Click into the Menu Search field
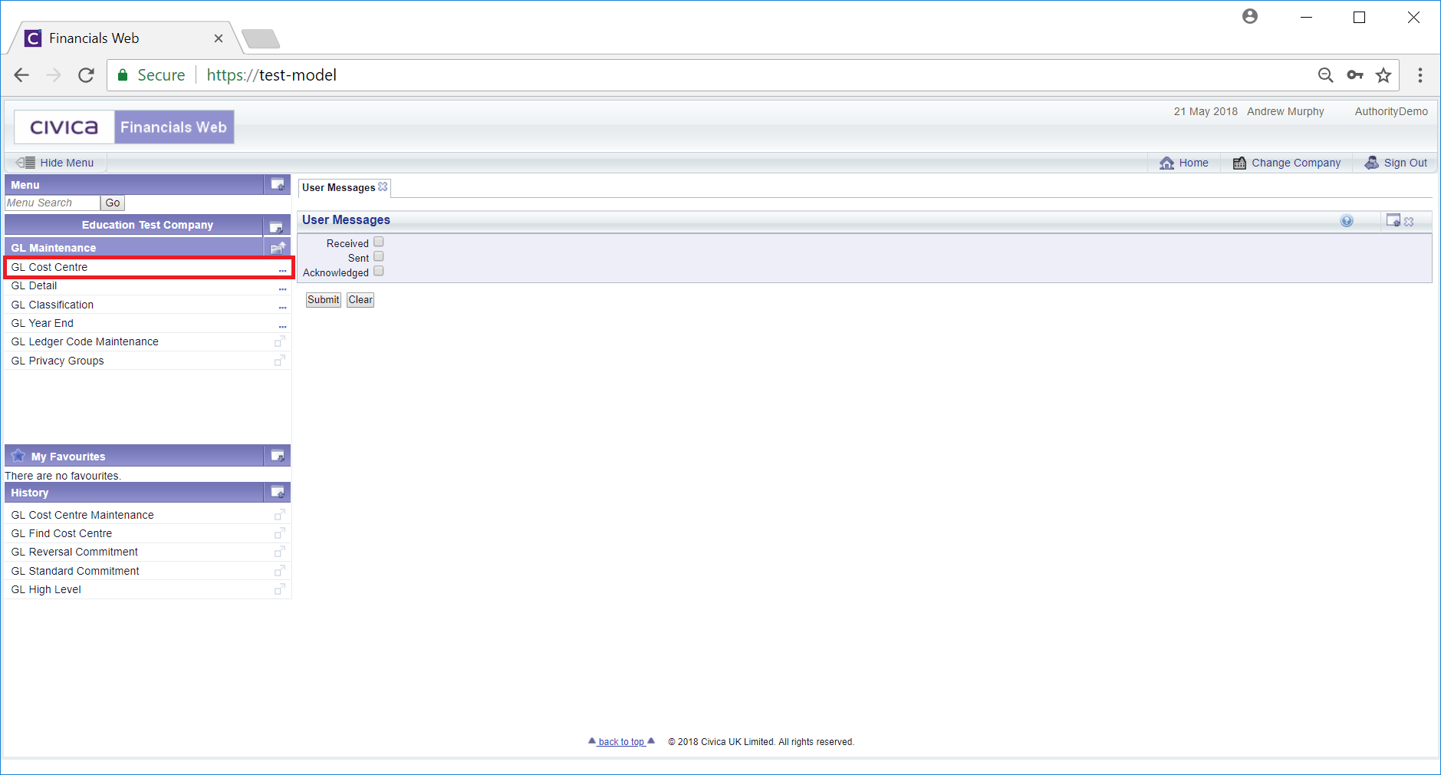Viewport: 1441px width, 775px height. 52,203
